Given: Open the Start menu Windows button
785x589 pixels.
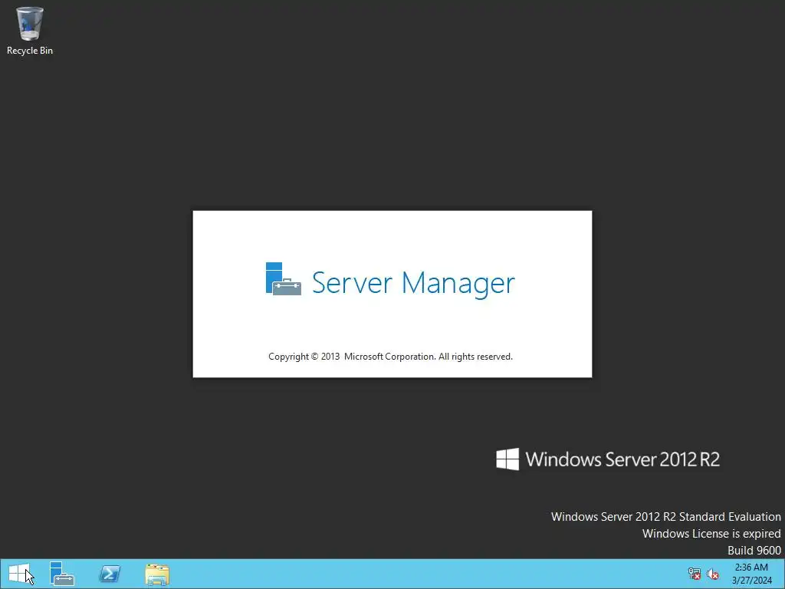Looking at the screenshot, I should (19, 574).
